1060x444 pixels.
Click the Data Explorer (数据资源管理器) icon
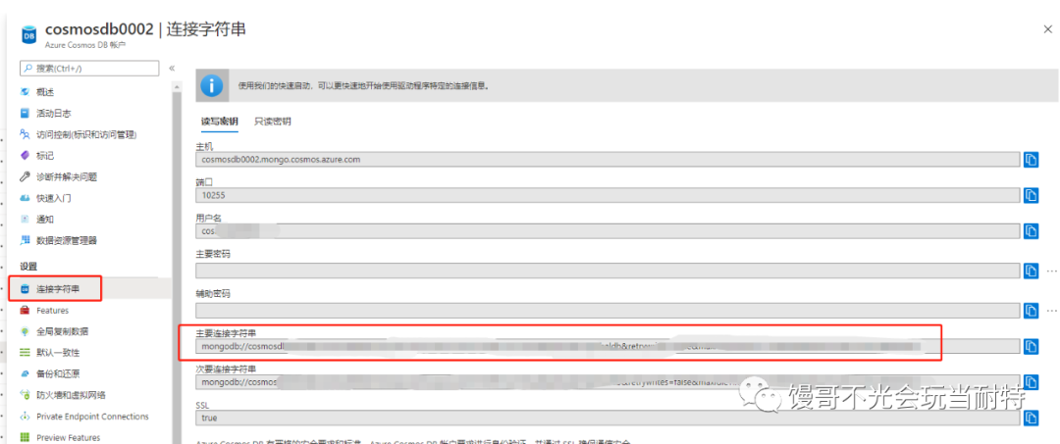point(26,240)
